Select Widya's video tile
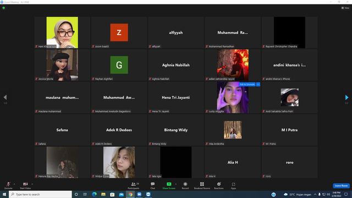Viewport: 352px width, 198px height. (119, 162)
